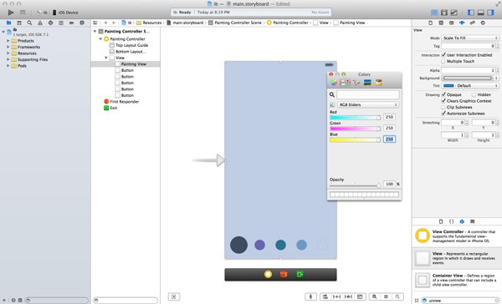
Task: Select the Standard editor button
Action: coord(434,13)
